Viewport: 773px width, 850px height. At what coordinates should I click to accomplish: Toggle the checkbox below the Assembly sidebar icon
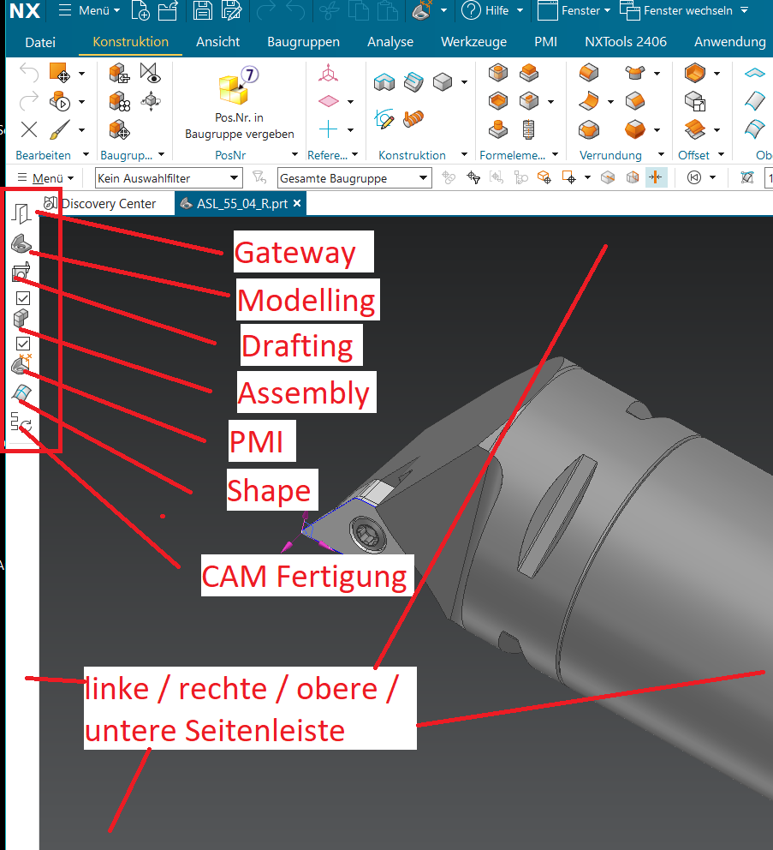click(x=23, y=343)
